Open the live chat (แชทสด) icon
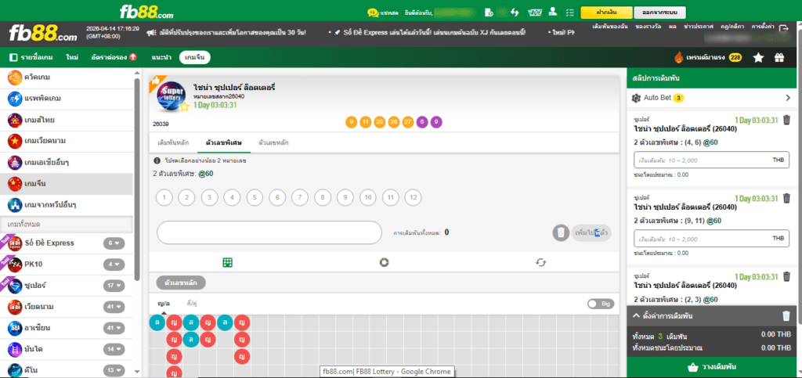This screenshot has height=378, width=802. [x=373, y=12]
